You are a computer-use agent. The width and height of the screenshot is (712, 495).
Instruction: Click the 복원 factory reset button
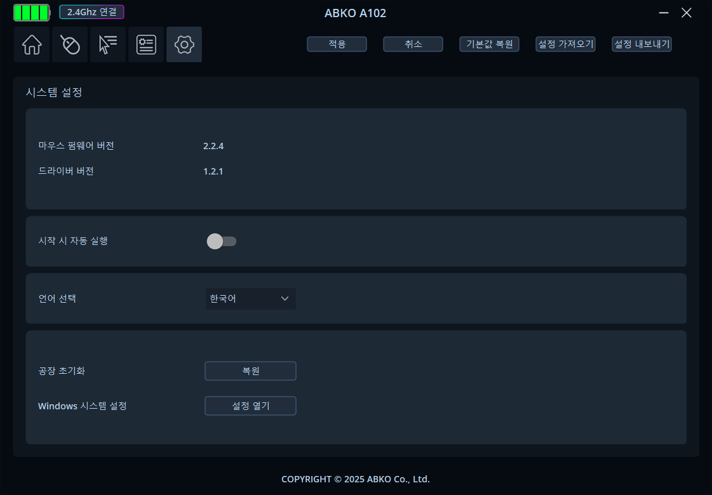tap(251, 371)
